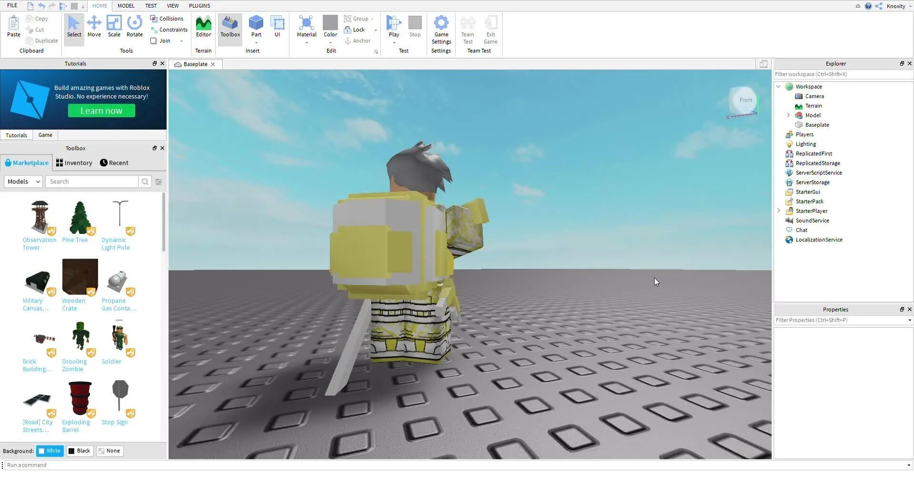Expand StarterPlayer in Explorer
Screen dimensions: 914x486
tap(778, 211)
